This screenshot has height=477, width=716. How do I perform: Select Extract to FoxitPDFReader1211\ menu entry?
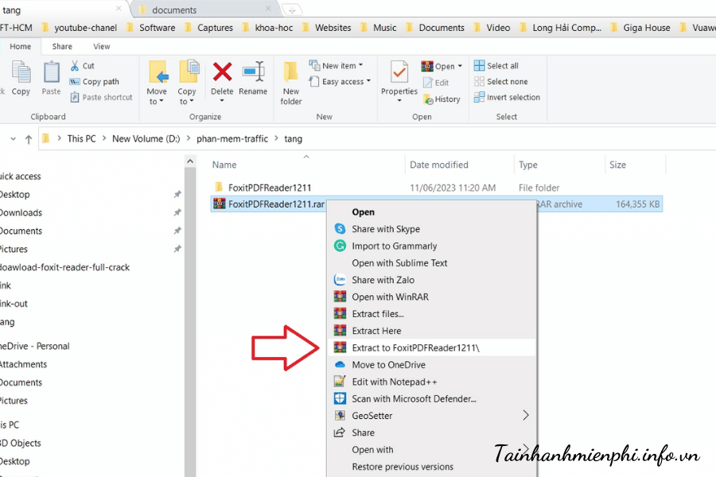point(415,348)
